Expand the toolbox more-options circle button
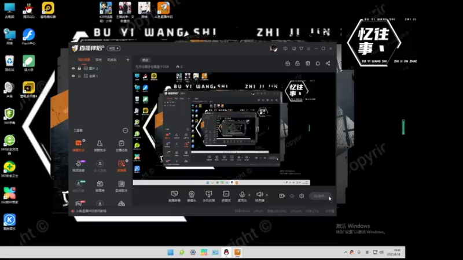The height and width of the screenshot is (260, 463). tap(125, 131)
